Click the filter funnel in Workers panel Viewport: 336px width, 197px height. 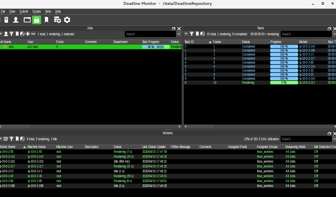point(11,139)
